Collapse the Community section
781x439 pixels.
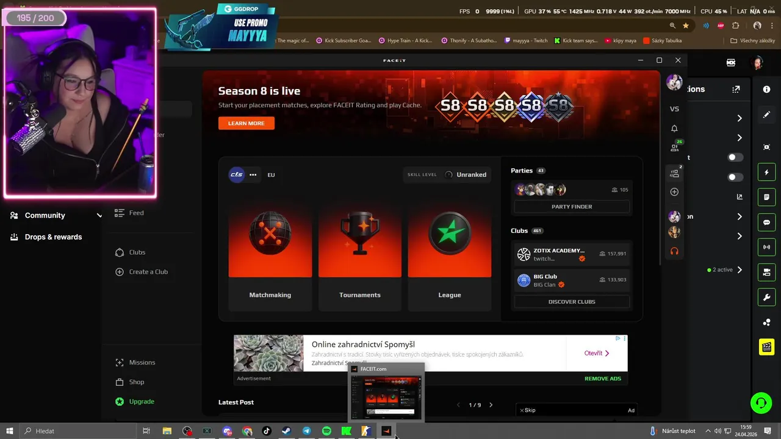click(99, 215)
